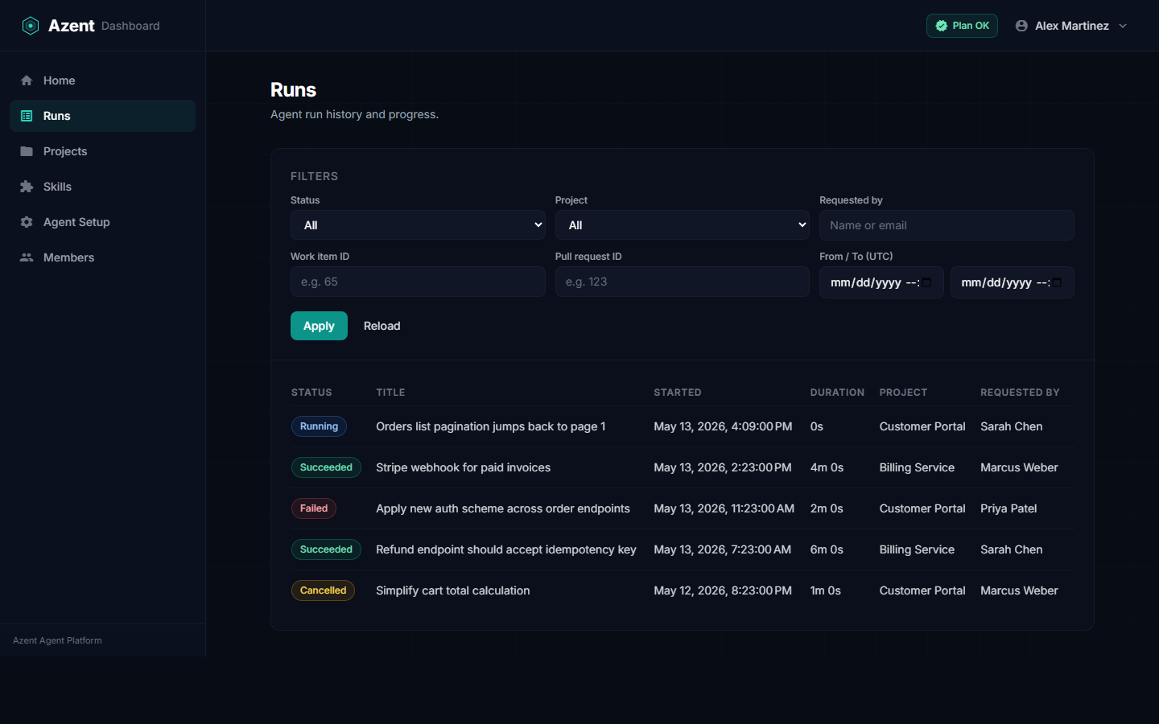Click the PROJECT column header
Screen dimensions: 1159x724
903,393
